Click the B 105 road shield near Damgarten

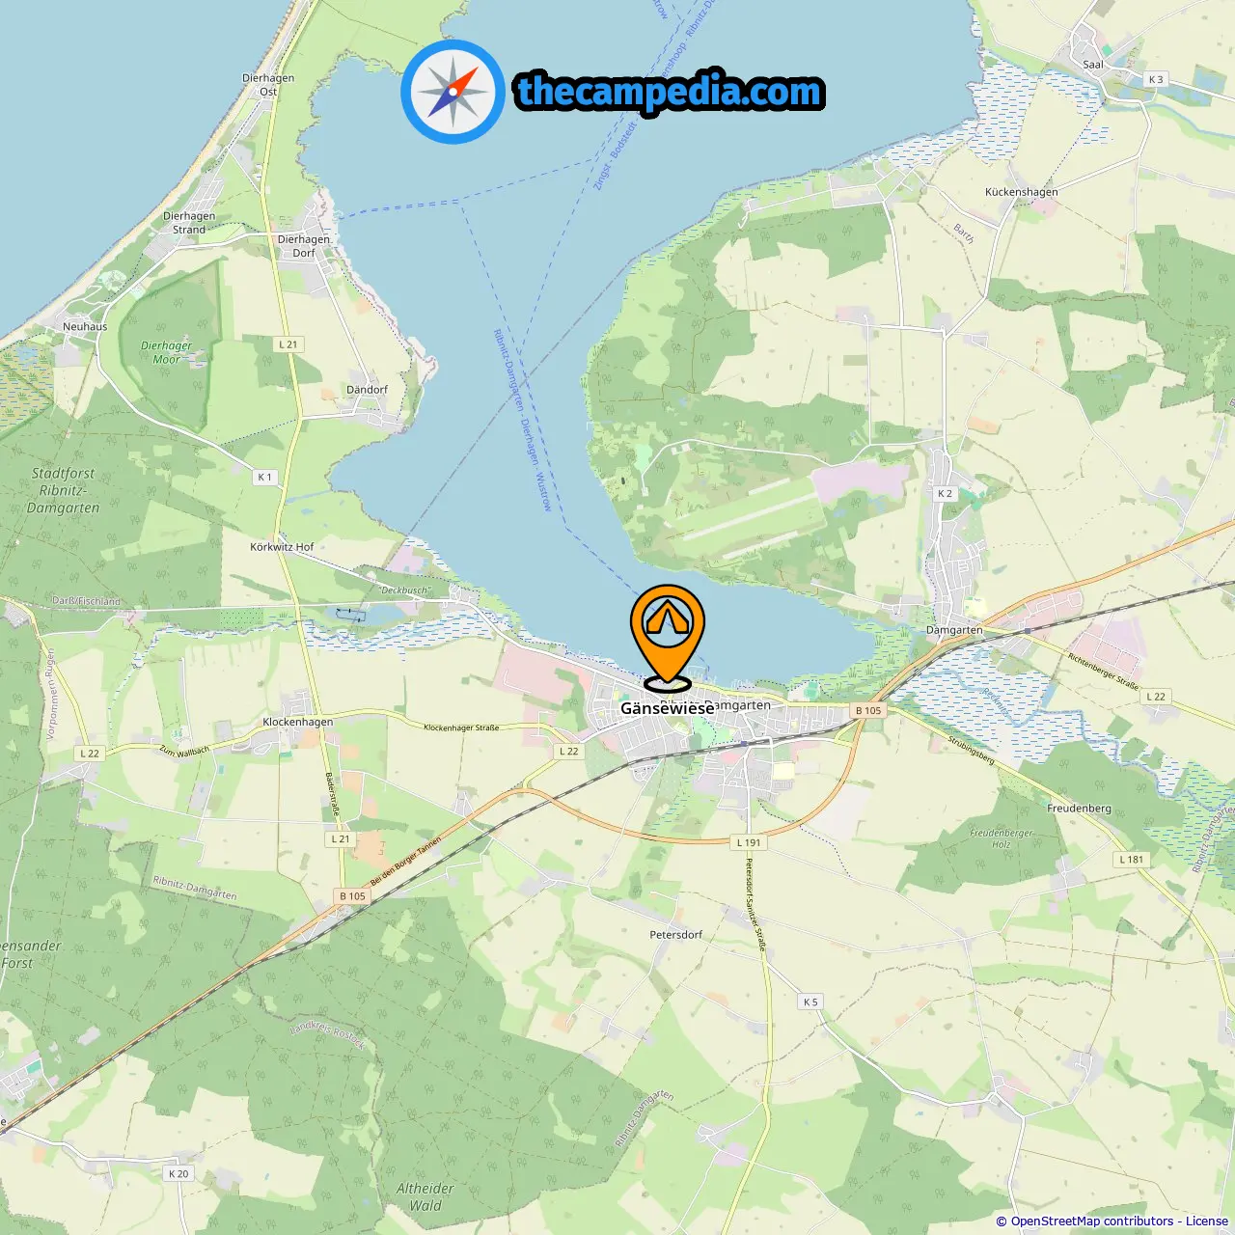pyautogui.click(x=868, y=710)
